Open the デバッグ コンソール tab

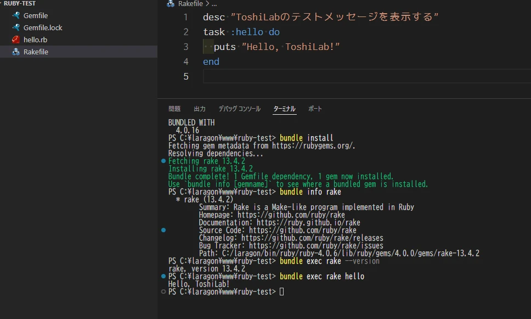(239, 109)
